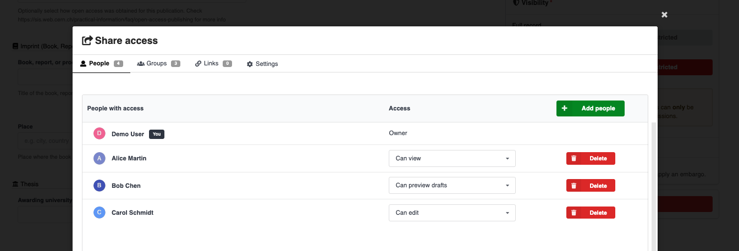This screenshot has width=739, height=251.
Task: Open the Groups tab
Action: [158, 64]
